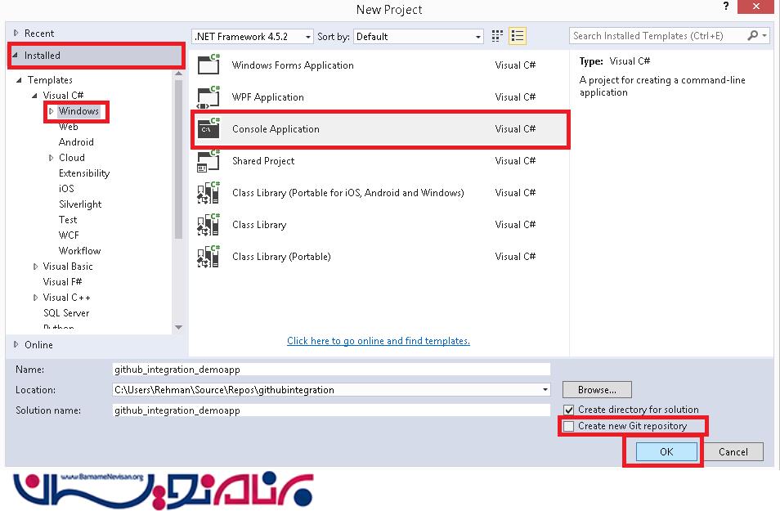Select the Shared Project row text

(263, 161)
